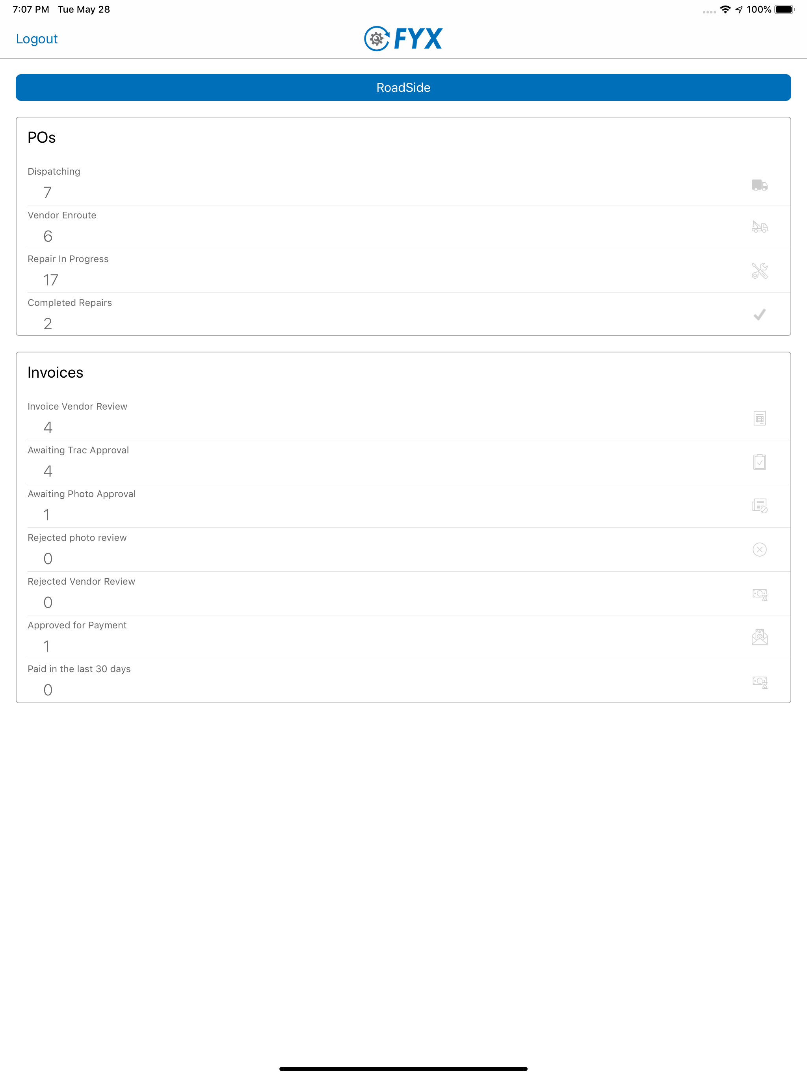
Task: Click the FYX logo in header
Action: 403,39
